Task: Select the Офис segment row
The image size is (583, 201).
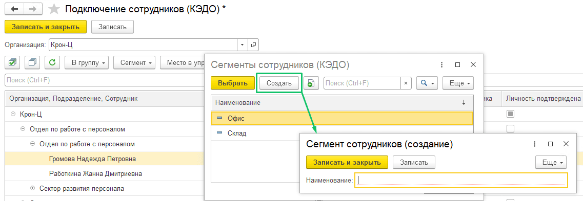Action: tap(342, 118)
